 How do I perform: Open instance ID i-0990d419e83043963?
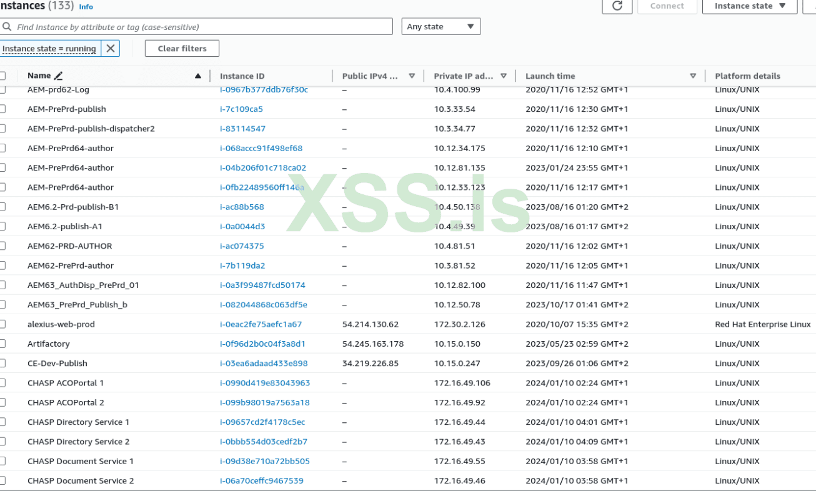coord(265,383)
